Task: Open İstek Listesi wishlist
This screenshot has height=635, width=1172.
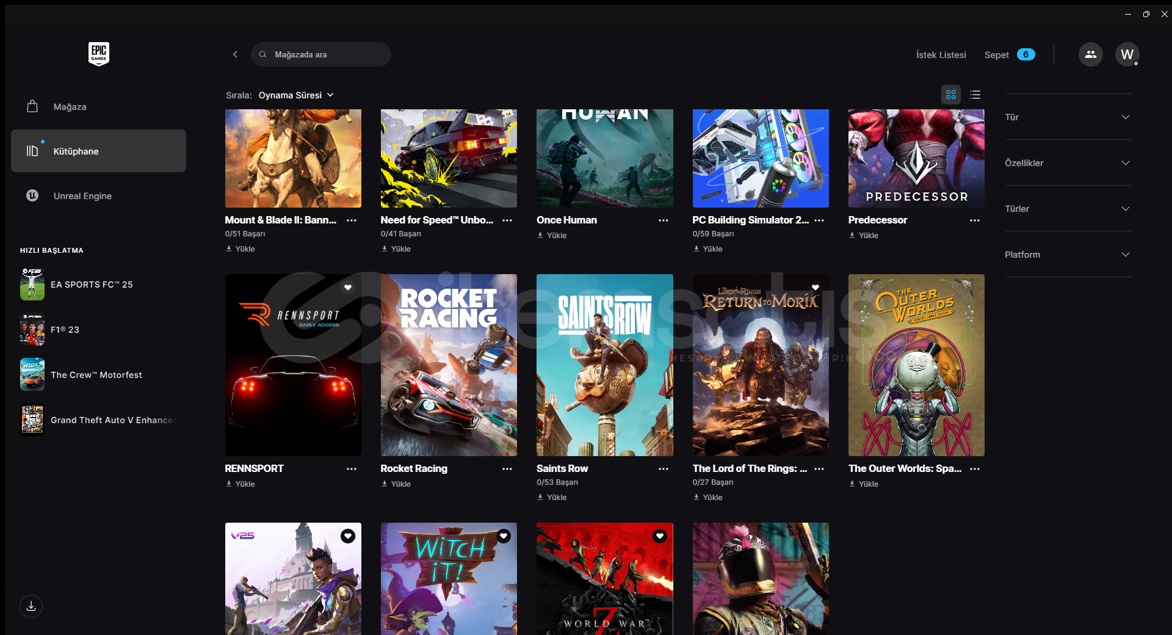Action: pyautogui.click(x=941, y=55)
